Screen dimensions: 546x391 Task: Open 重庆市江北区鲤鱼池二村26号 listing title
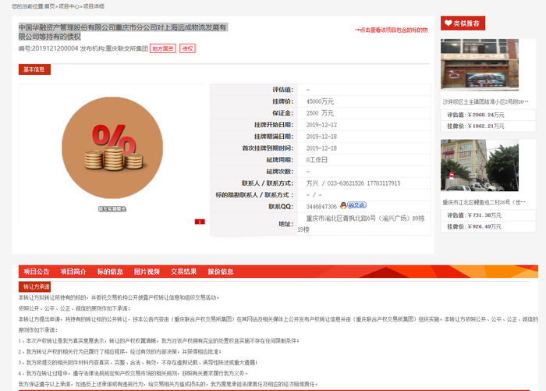(484, 202)
